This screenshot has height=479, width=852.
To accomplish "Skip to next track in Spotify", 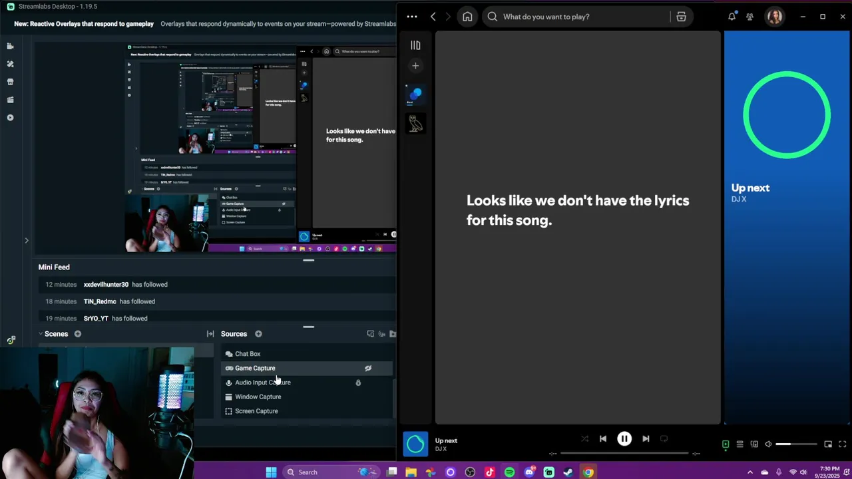I will point(646,439).
